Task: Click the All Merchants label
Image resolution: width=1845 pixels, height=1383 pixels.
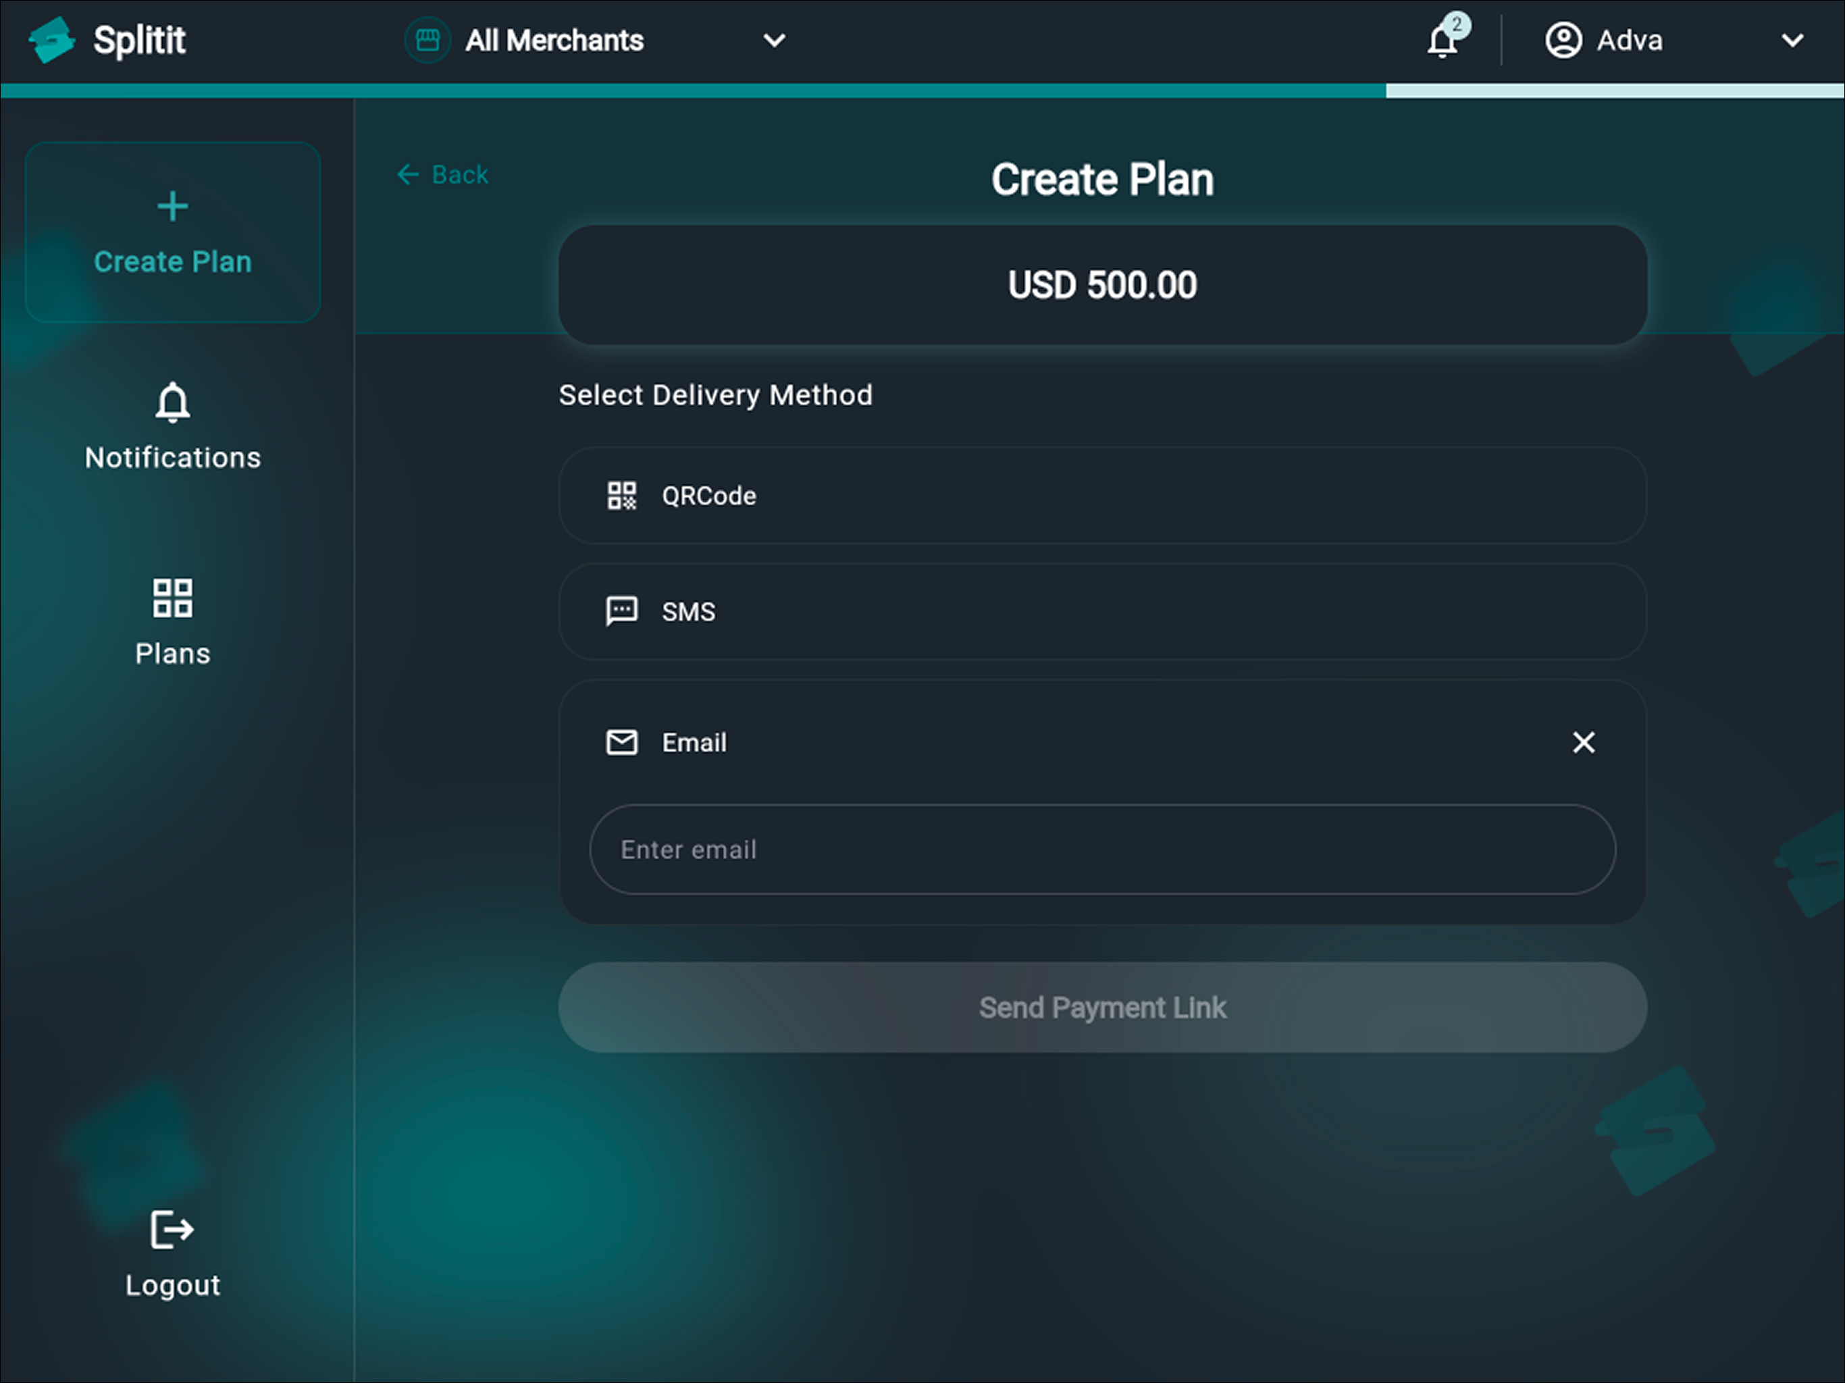Action: coord(554,40)
